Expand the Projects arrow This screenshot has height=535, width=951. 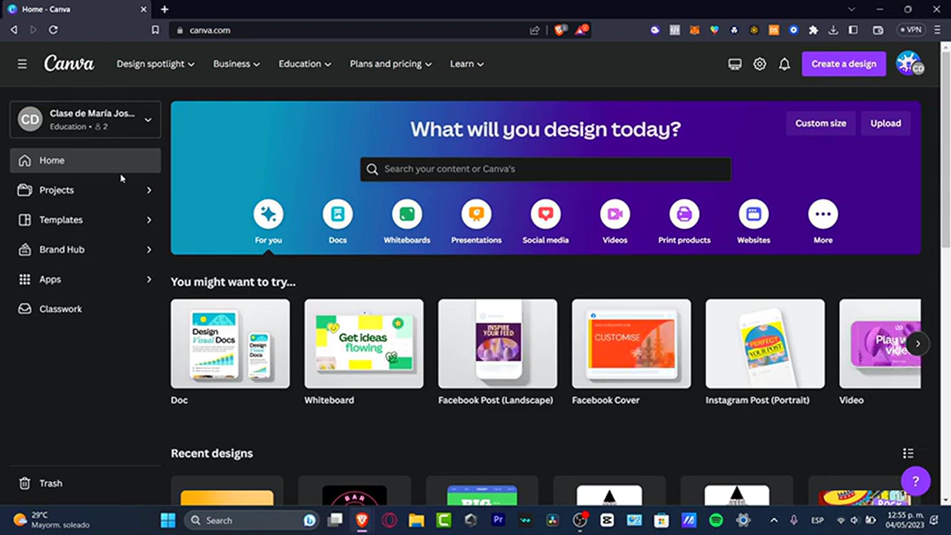tap(149, 190)
